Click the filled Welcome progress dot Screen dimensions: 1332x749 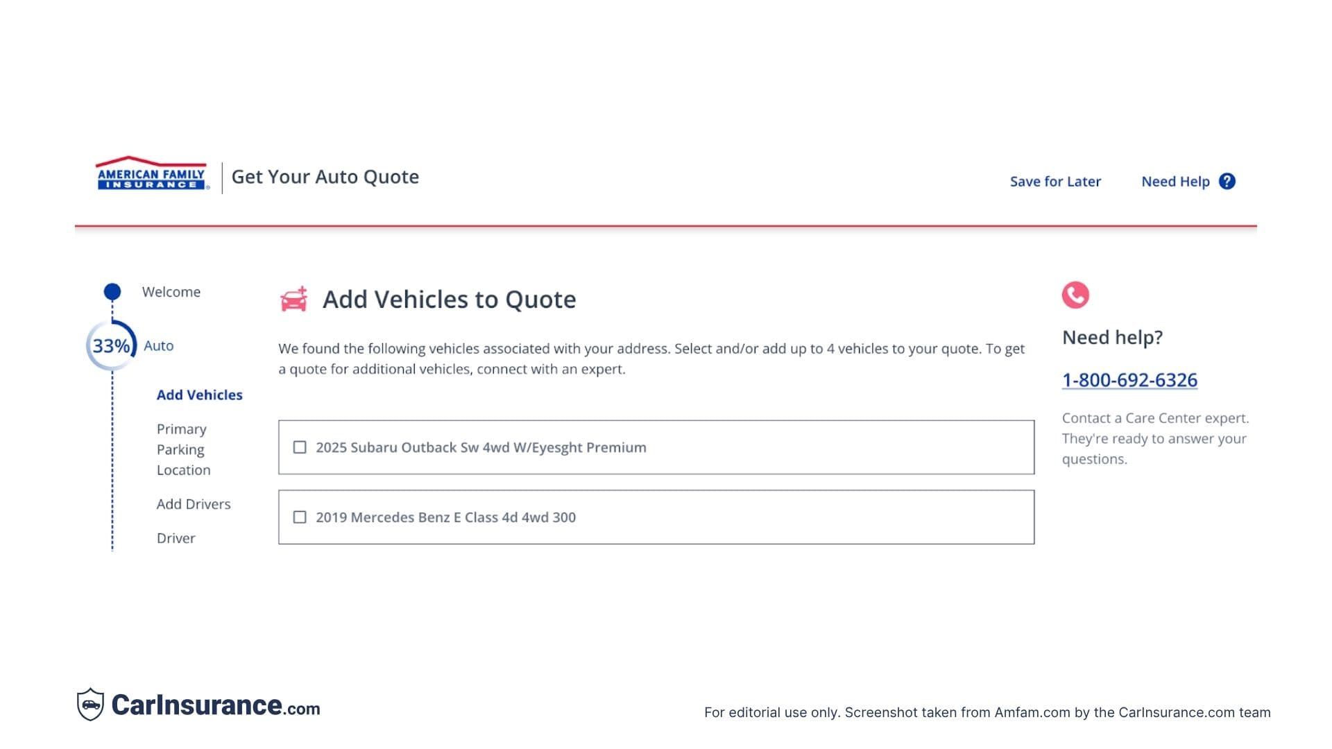tap(112, 291)
